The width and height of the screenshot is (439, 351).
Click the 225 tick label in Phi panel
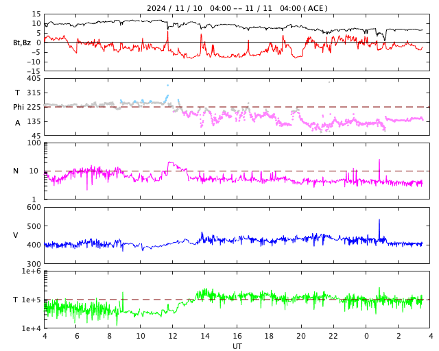pyautogui.click(x=34, y=107)
